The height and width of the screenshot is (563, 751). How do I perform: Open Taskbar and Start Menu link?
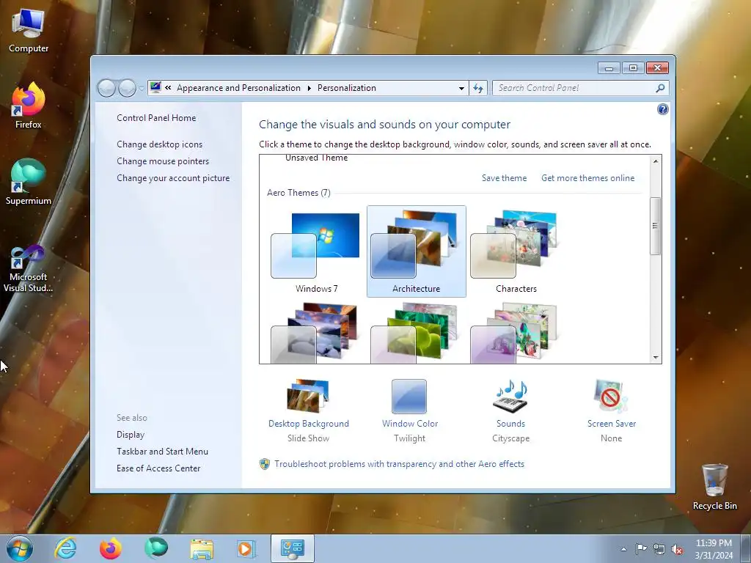[x=162, y=451]
